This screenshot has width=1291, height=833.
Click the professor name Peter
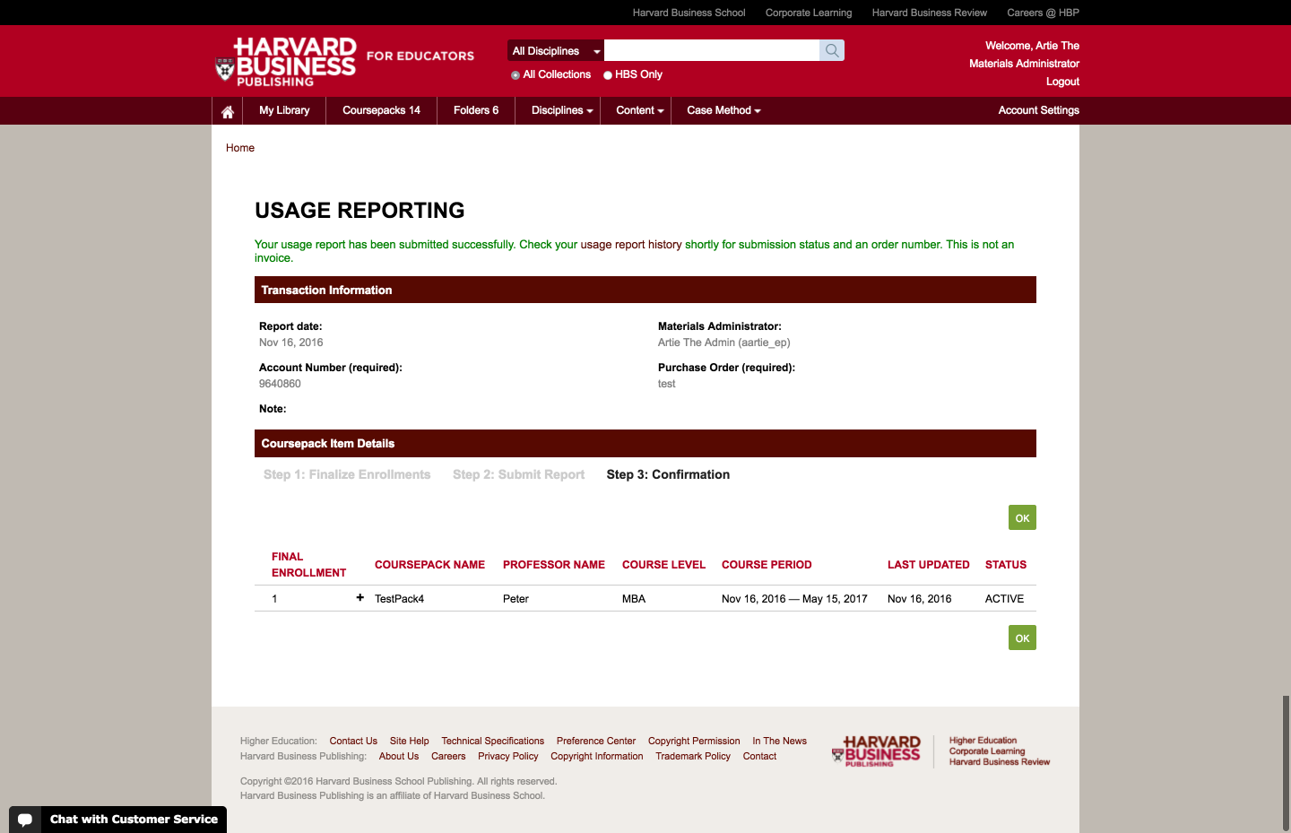pos(516,599)
